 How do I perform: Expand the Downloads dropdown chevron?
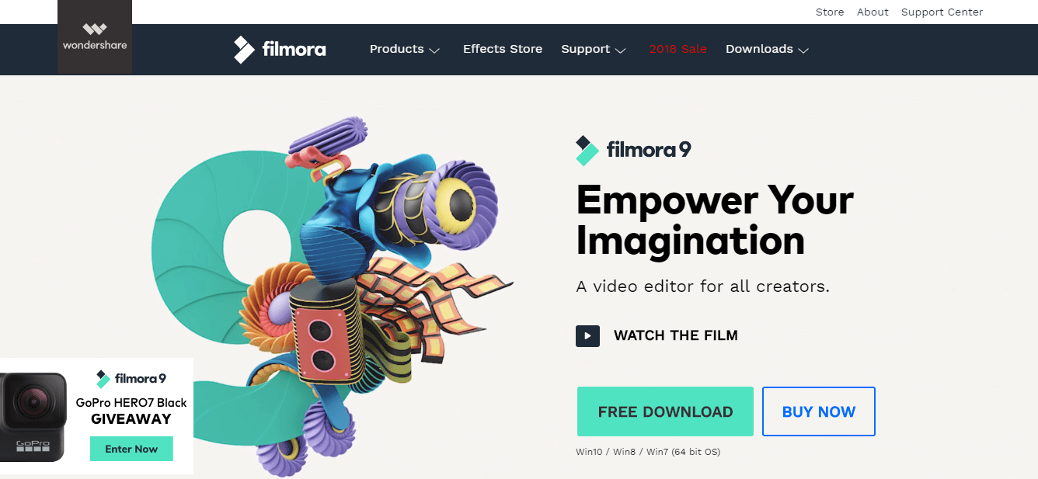click(x=803, y=50)
